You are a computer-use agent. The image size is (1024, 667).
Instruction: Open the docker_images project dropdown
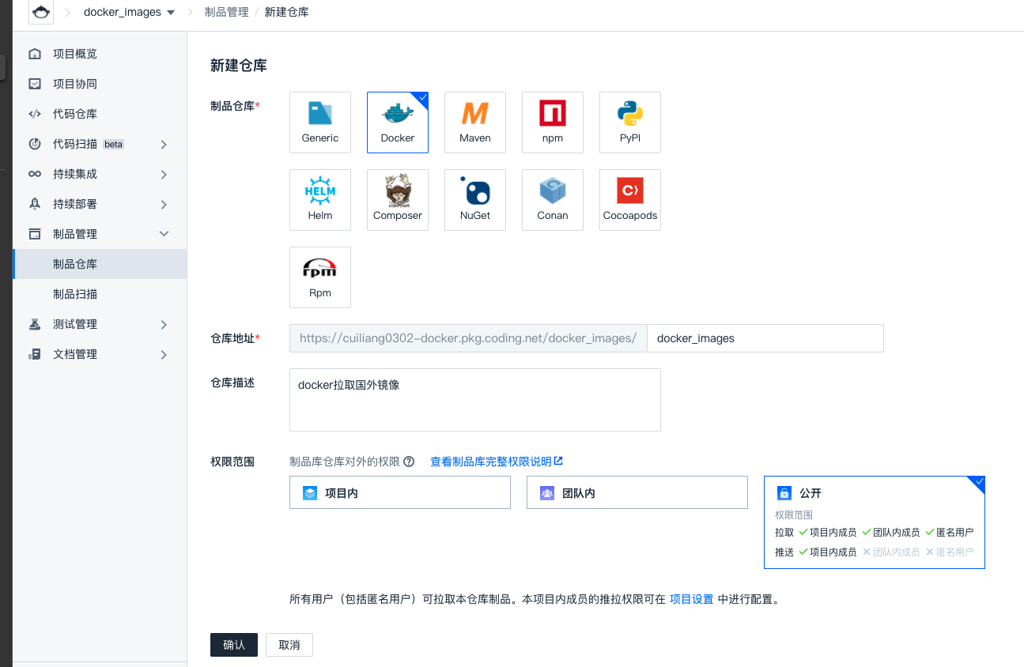[130, 12]
